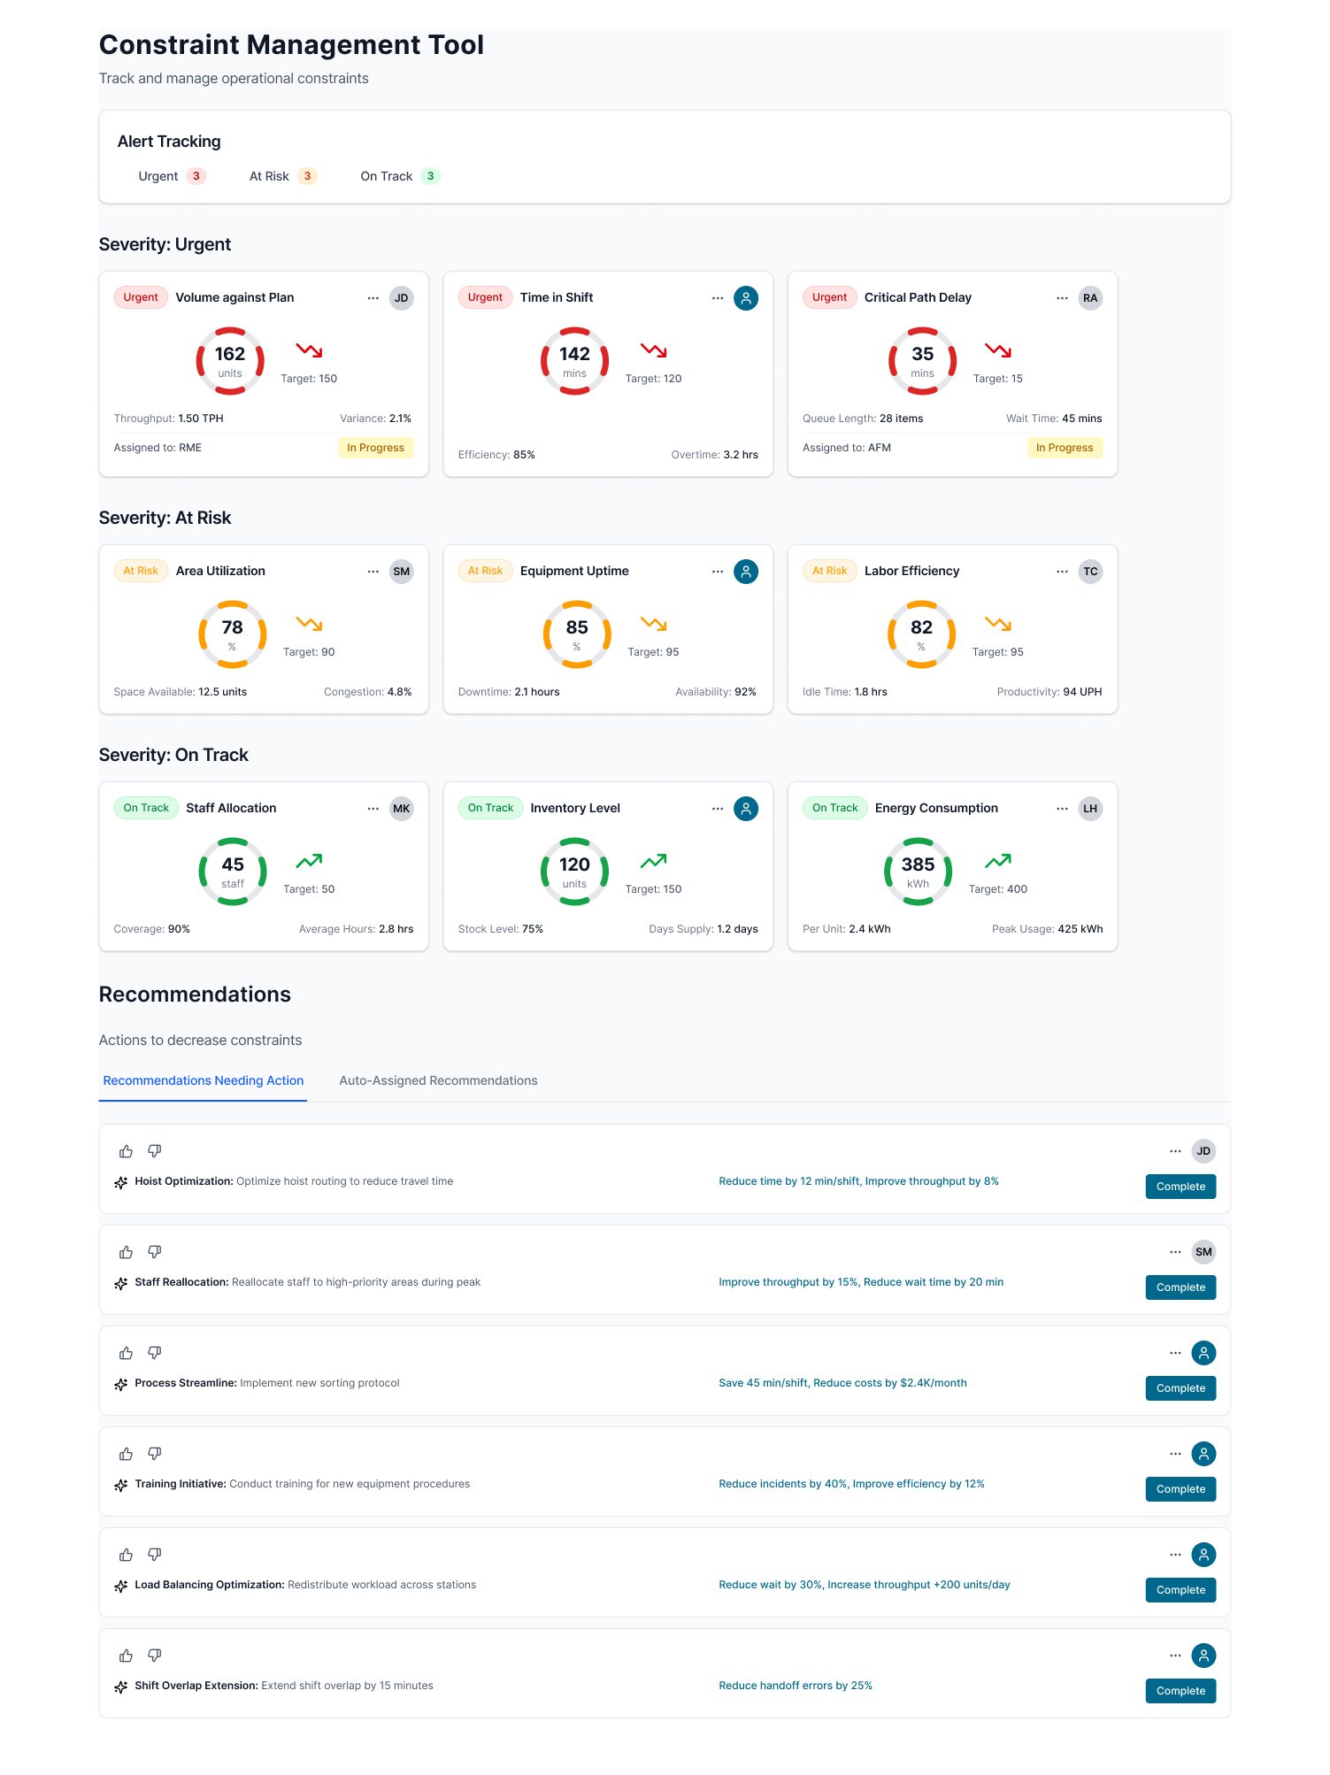Click the MK avatar on Staff Allocation card
The image size is (1330, 1775).
402,809
